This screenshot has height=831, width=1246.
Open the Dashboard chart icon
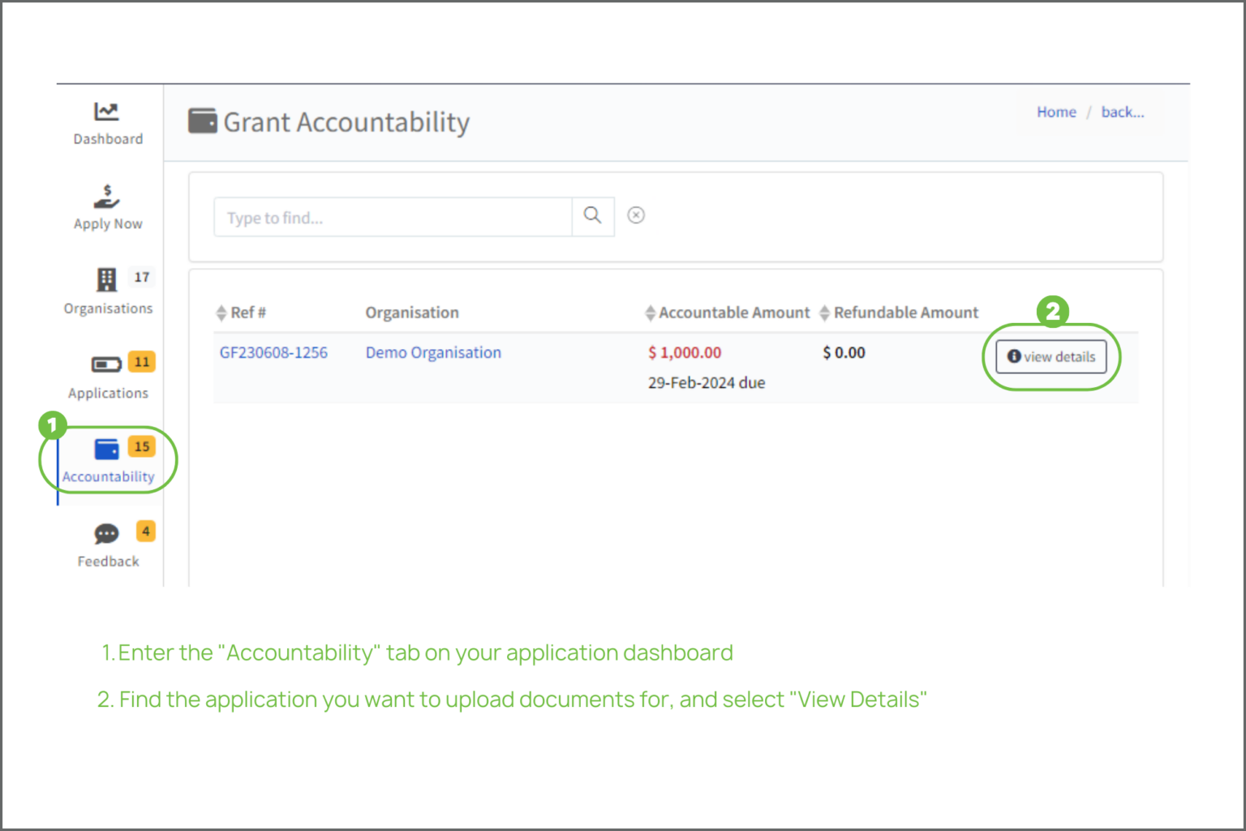pos(107,111)
